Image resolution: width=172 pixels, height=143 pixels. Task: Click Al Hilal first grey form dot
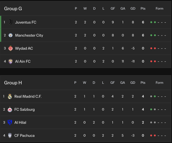coord(151,122)
